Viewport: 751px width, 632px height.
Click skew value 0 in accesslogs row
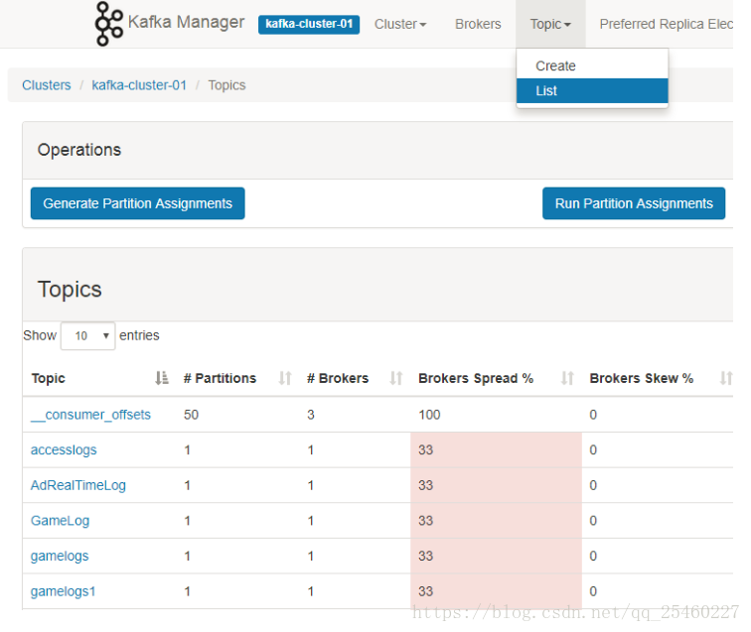(x=593, y=449)
